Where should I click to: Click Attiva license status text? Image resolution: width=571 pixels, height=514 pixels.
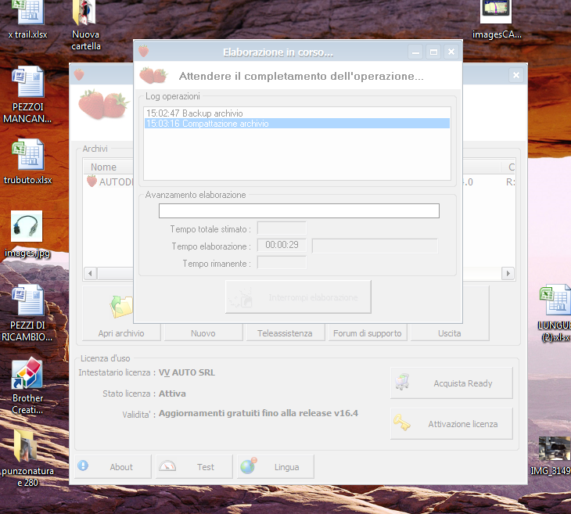pyautogui.click(x=172, y=394)
